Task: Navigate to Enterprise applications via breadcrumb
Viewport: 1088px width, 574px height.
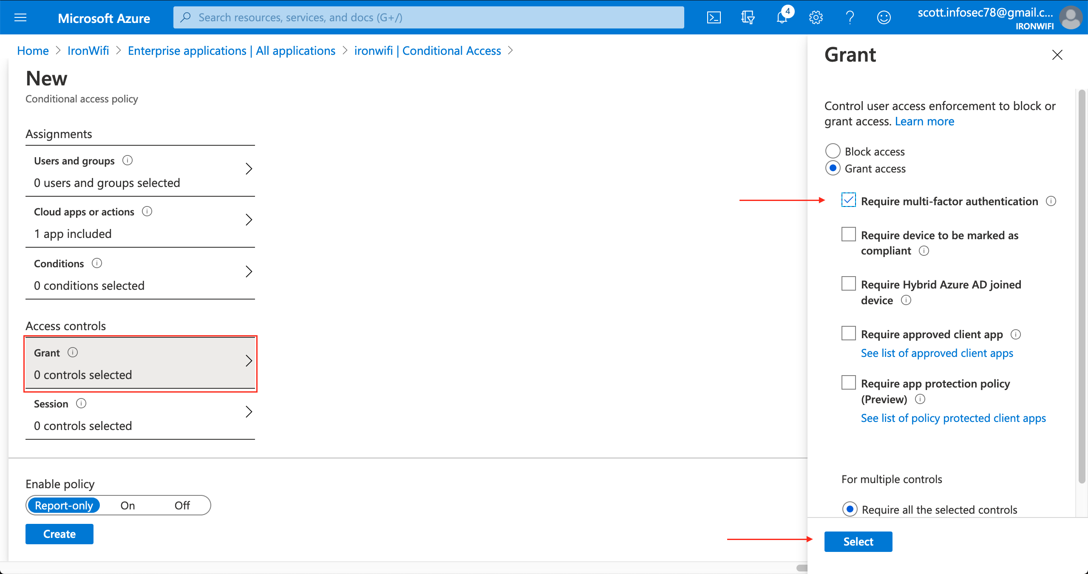Action: (x=232, y=51)
